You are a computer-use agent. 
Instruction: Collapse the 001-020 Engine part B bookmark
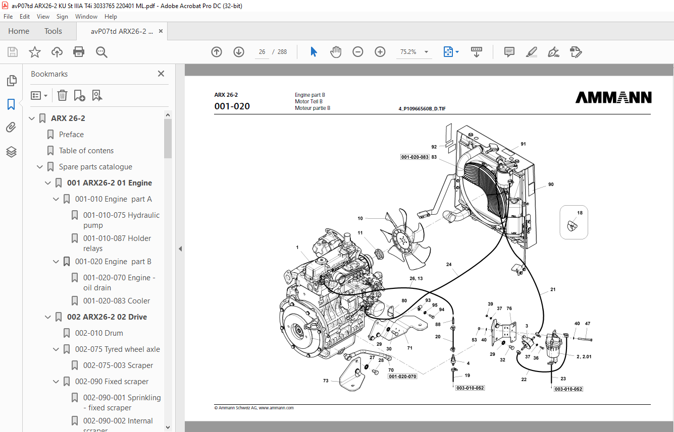[x=57, y=262]
